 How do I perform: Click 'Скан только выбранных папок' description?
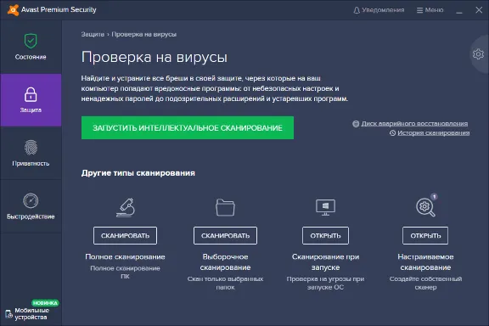coord(225,283)
